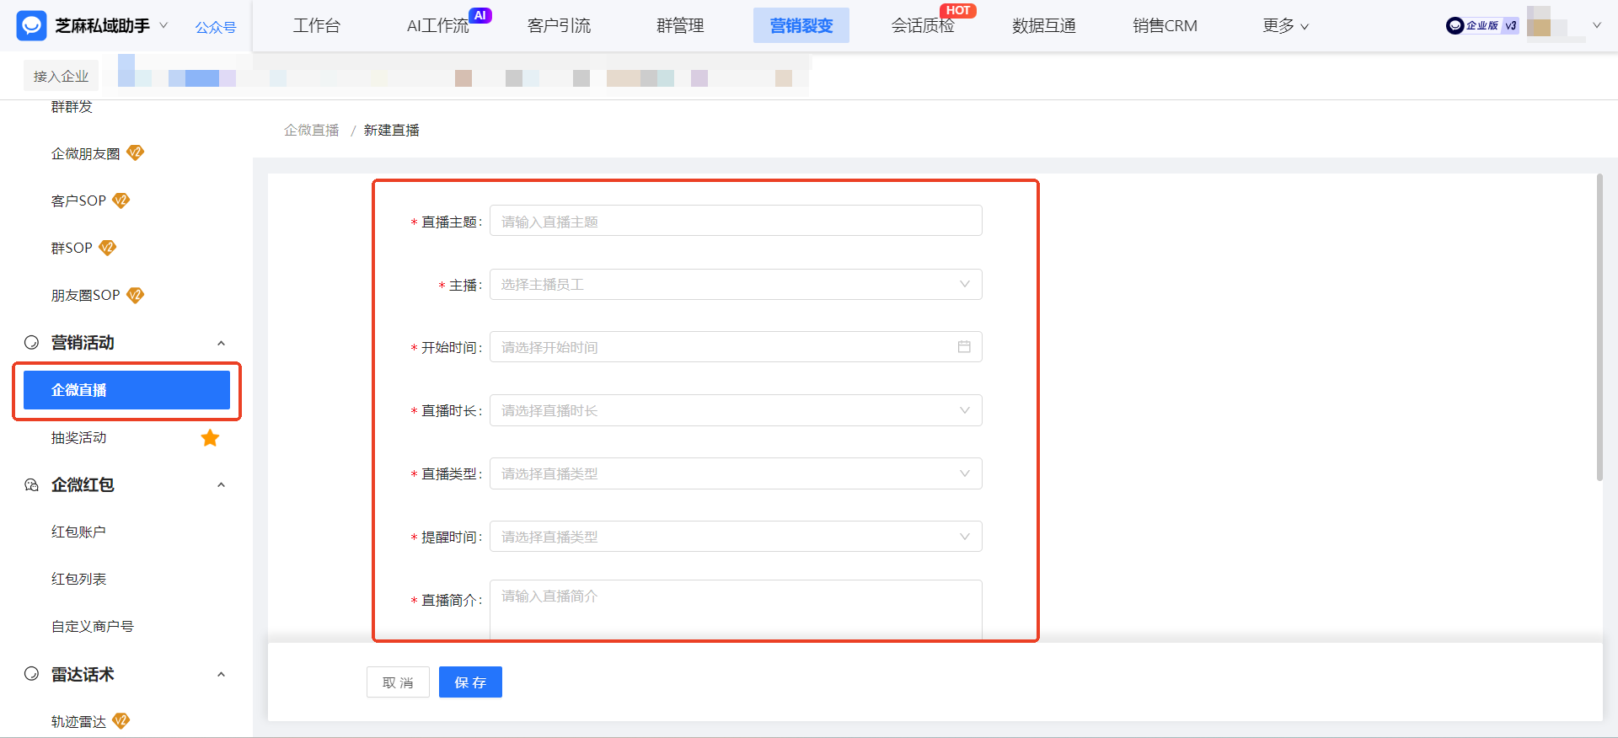Open the dropdown arrow next to 芝麻私域助手
1618x738 pixels.
tap(163, 25)
